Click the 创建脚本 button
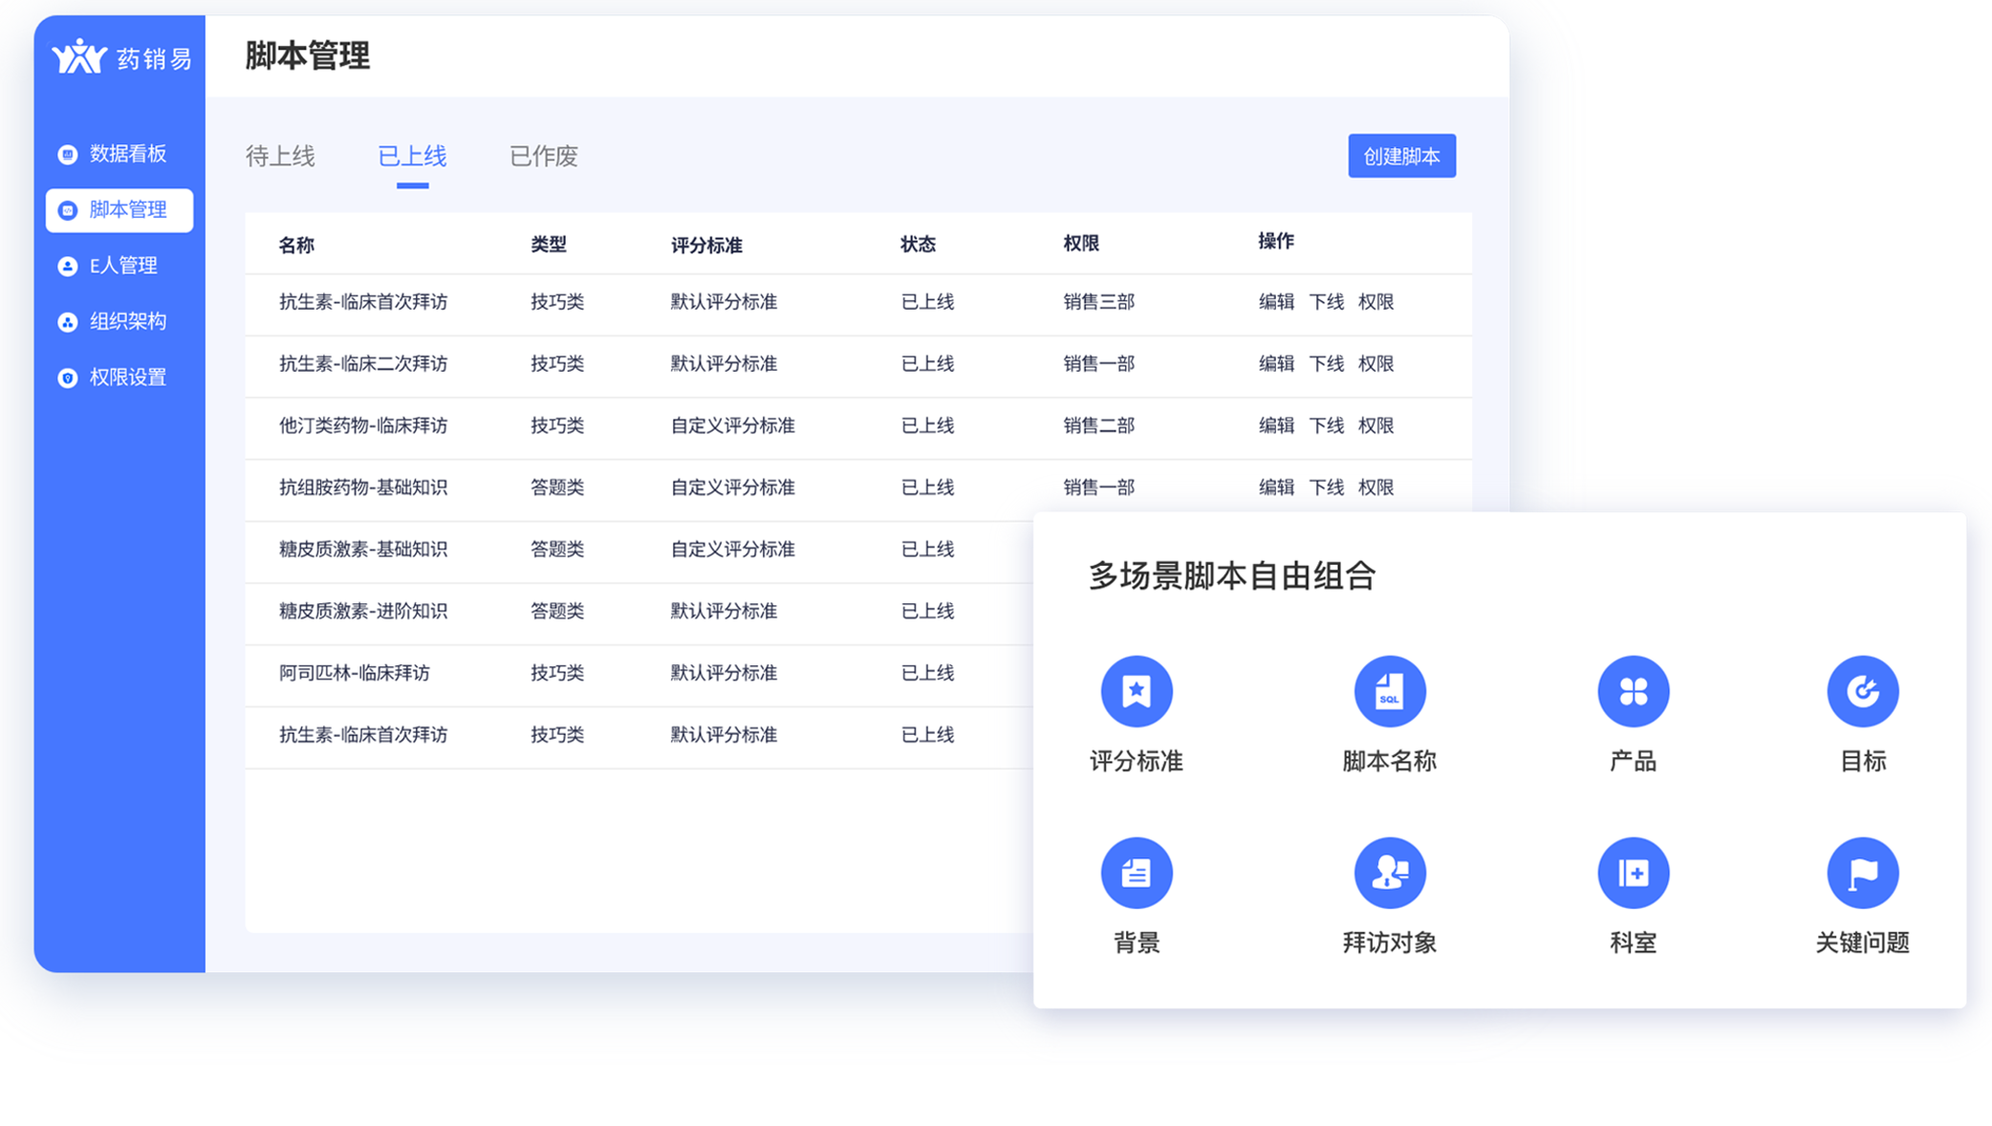This screenshot has height=1126, width=1992. tap(1401, 156)
